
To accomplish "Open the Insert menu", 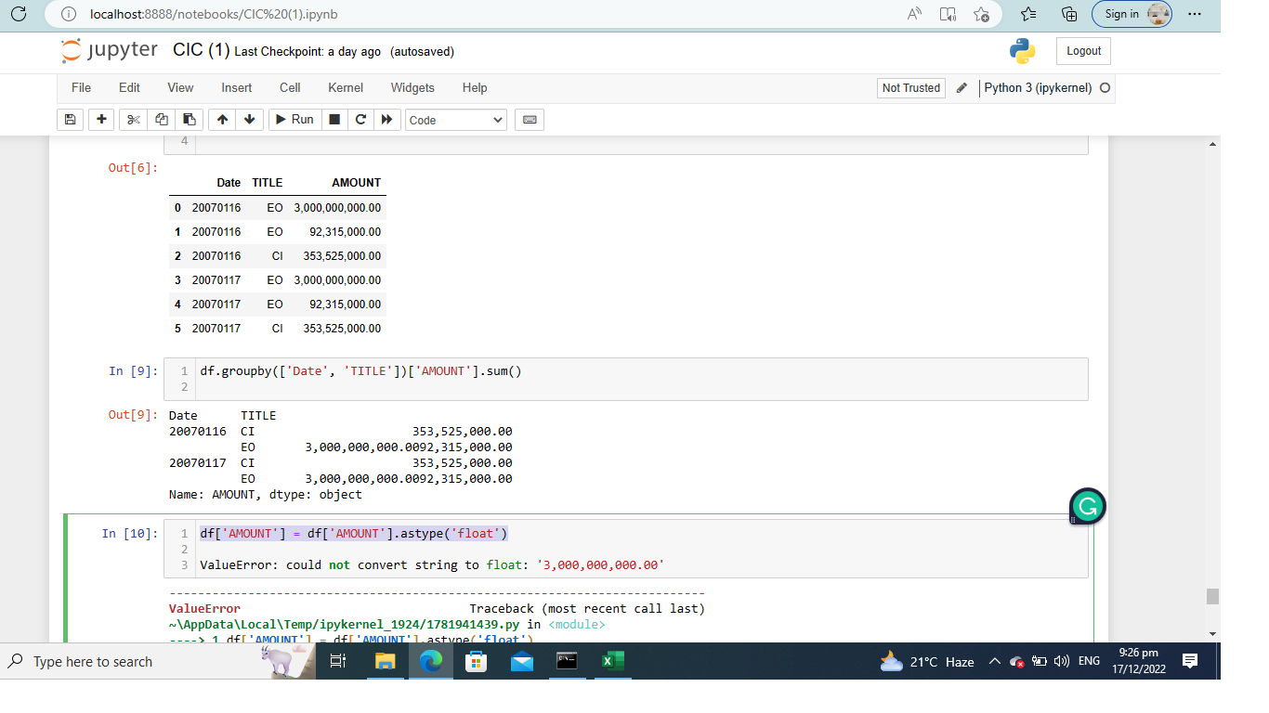I will tap(237, 87).
